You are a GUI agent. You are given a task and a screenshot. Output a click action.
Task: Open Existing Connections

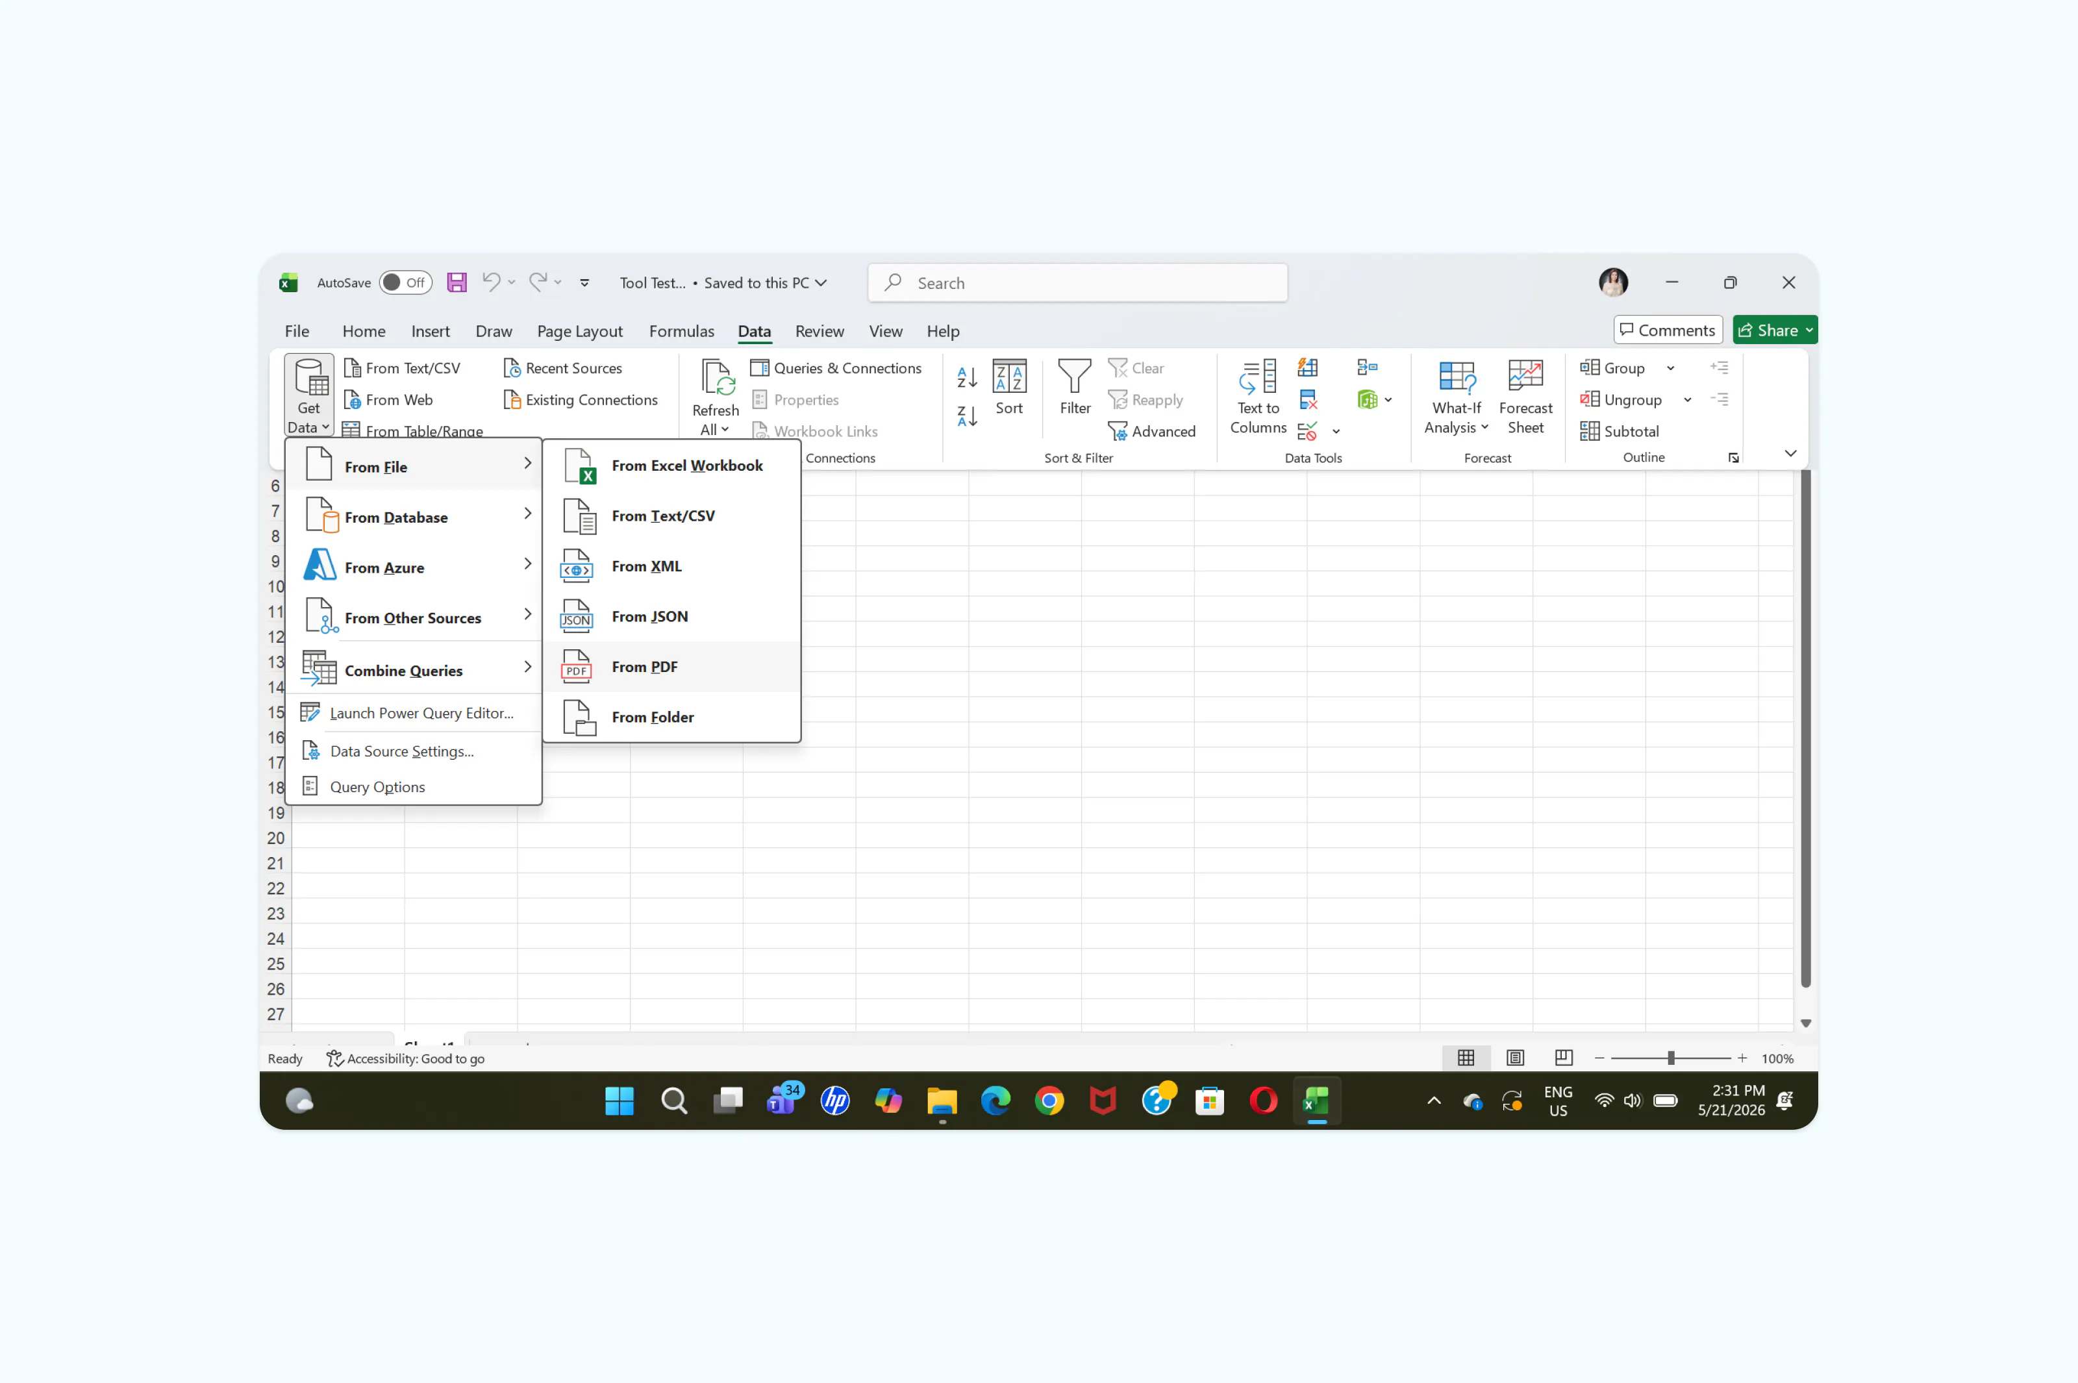click(581, 399)
